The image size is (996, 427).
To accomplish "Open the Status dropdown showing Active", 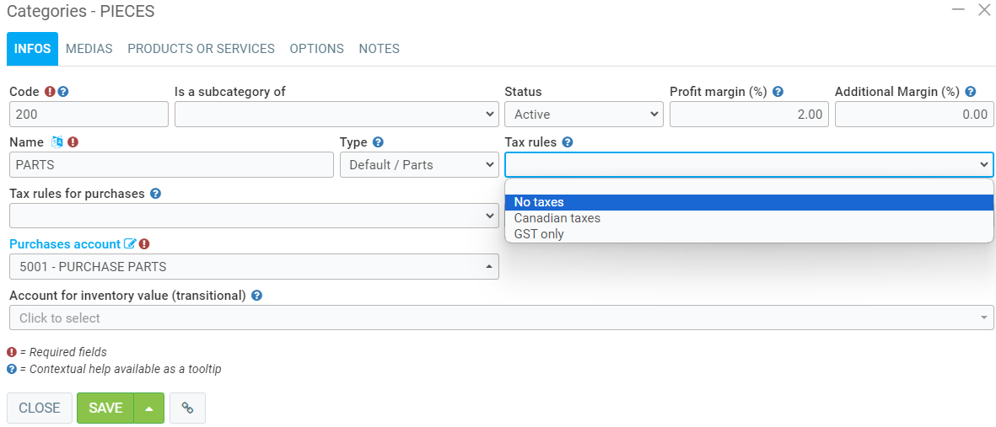I will [584, 115].
